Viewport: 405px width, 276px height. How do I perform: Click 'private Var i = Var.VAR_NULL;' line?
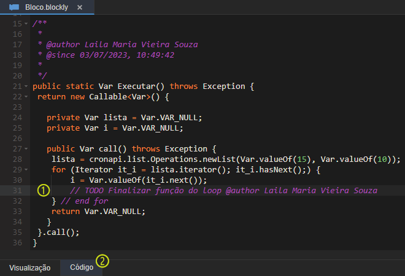click(115, 128)
